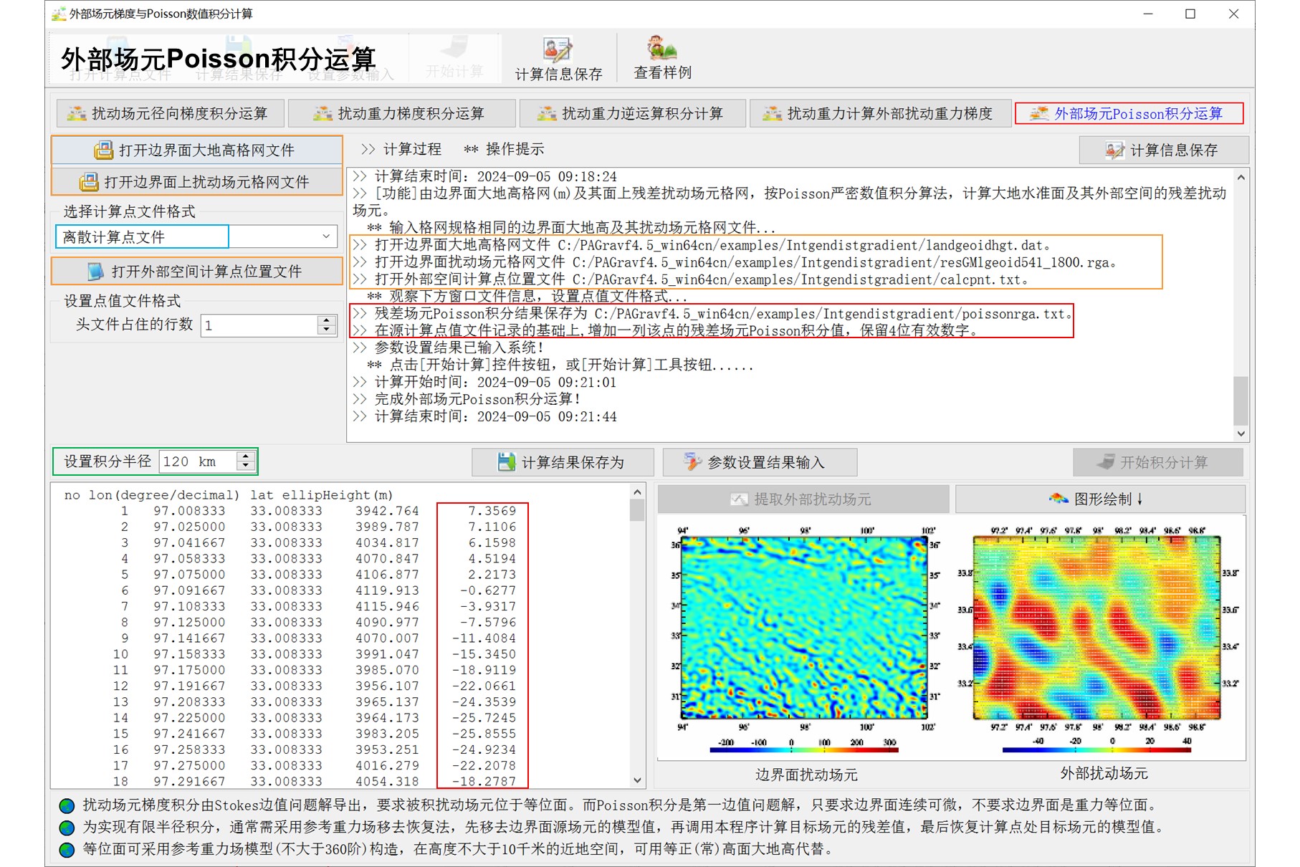Switch to 扰动重力梯度积分运算 tab
Screen dimensions: 1300x867
coord(402,113)
